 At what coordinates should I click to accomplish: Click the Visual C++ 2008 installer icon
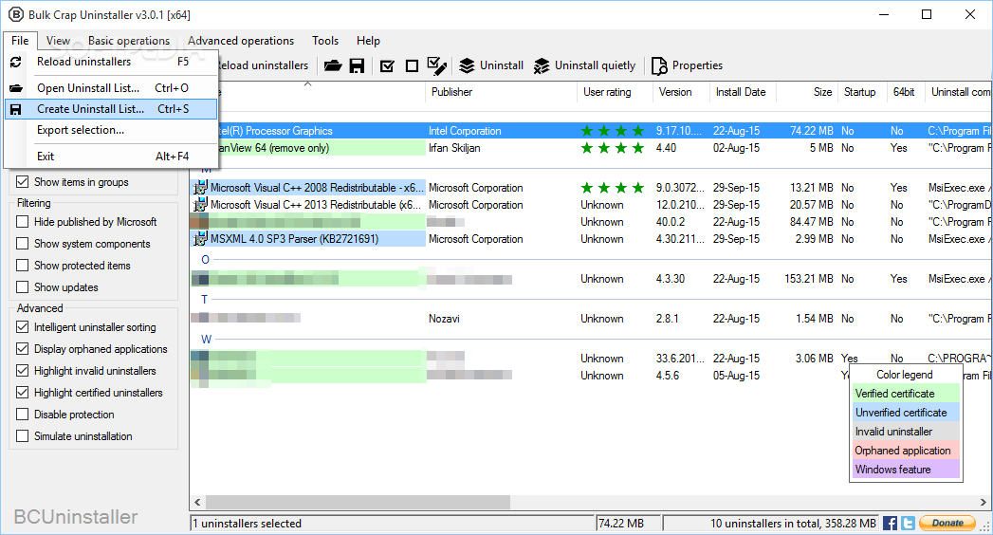click(x=200, y=188)
